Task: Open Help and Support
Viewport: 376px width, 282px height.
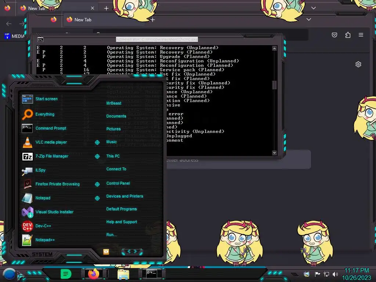Action: tap(122, 222)
